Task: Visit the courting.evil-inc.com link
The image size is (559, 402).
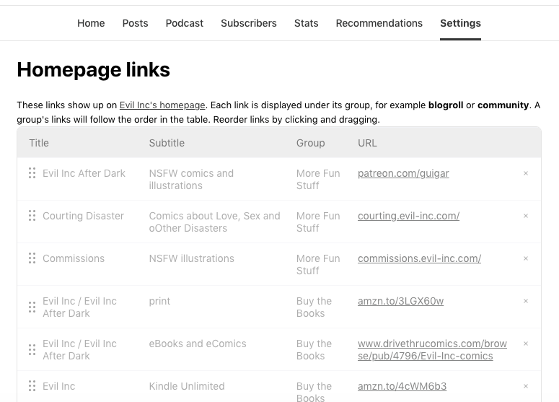Action: point(408,216)
